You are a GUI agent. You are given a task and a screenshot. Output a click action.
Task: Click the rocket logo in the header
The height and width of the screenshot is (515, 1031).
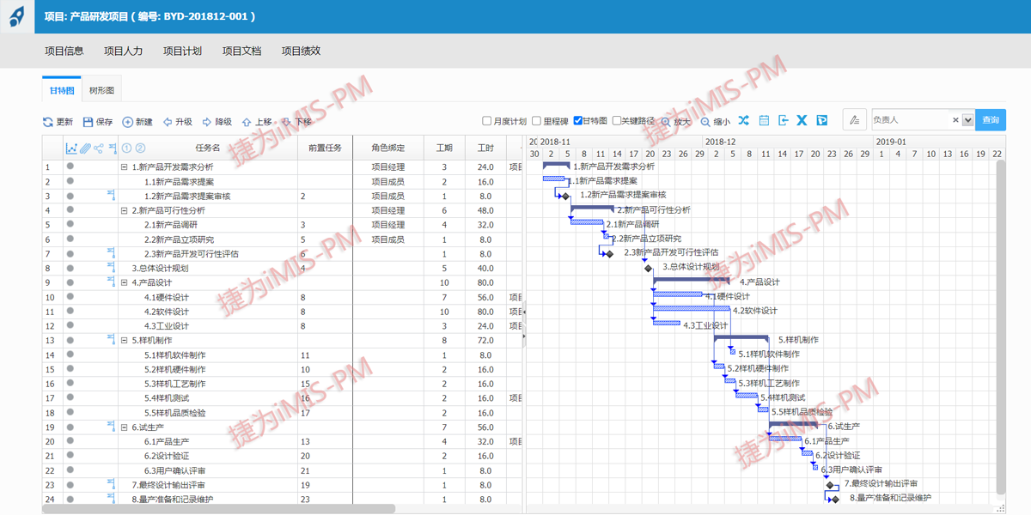tap(17, 16)
